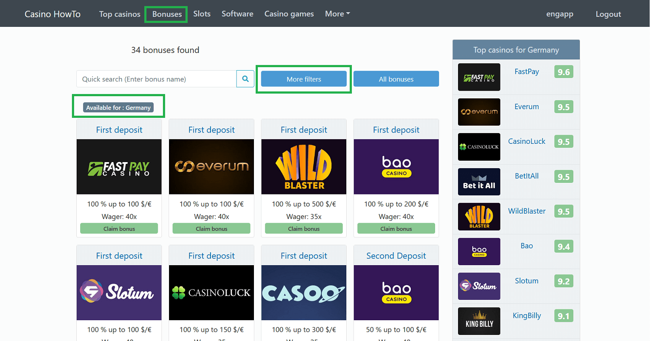Click '50 % up to 100 $/€' offer text

(396, 330)
